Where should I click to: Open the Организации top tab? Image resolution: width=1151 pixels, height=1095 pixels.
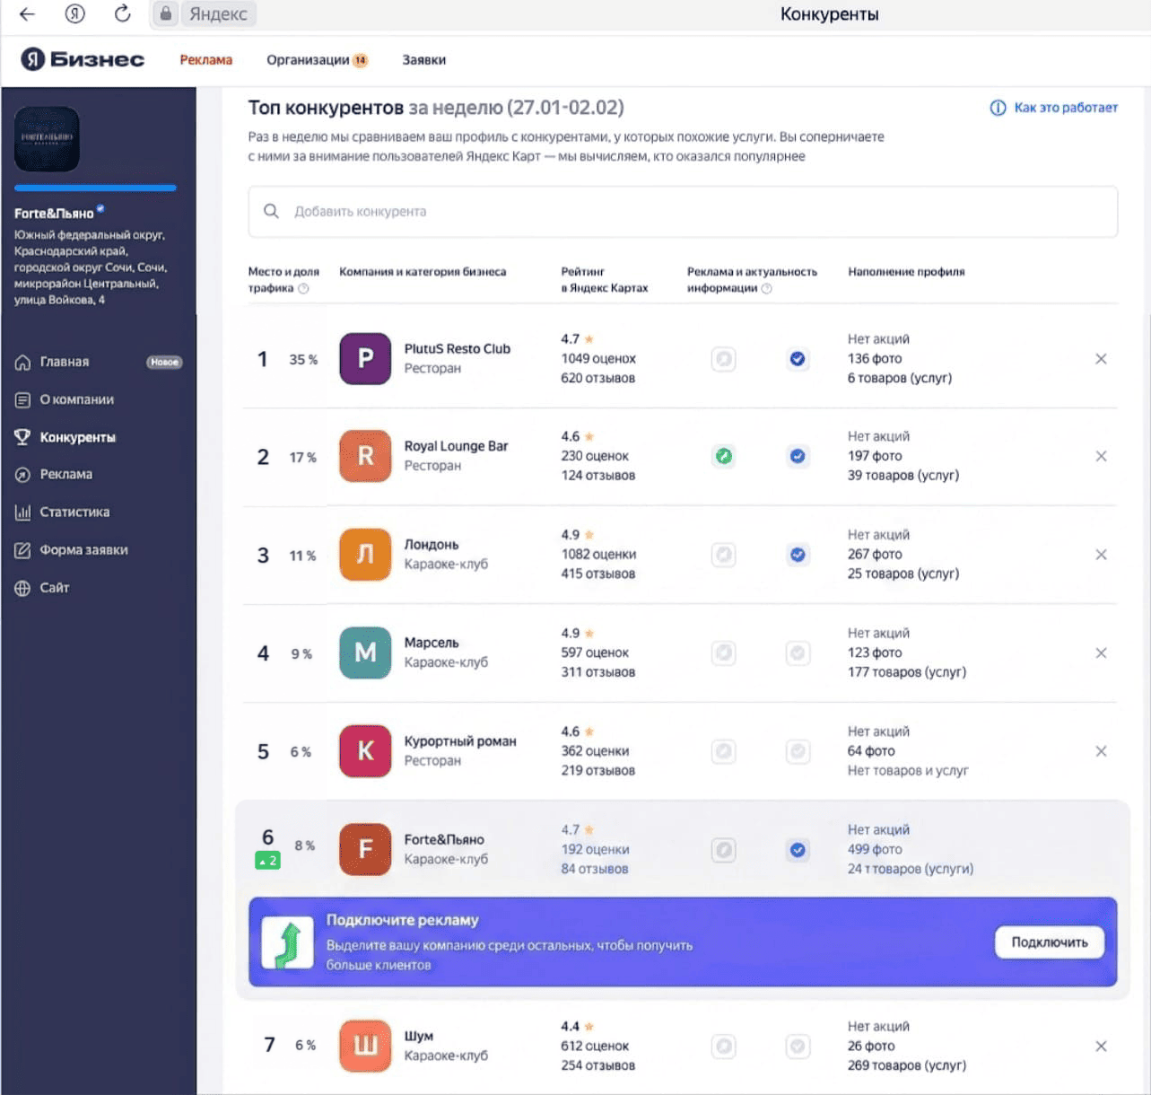pyautogui.click(x=317, y=60)
